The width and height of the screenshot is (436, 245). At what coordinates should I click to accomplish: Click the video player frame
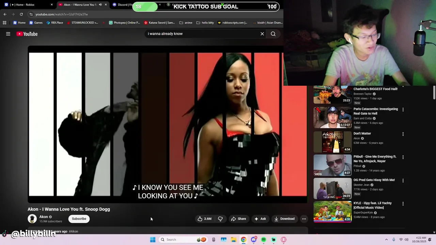pos(168,125)
